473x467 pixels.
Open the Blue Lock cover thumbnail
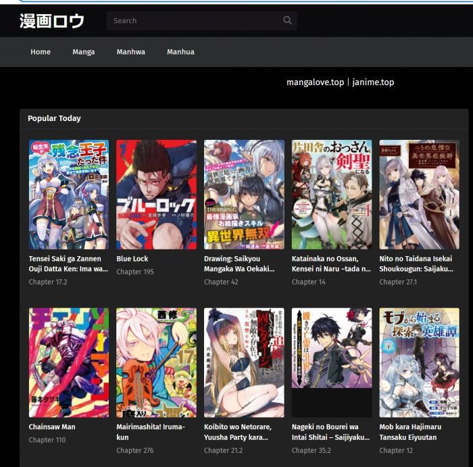pos(156,195)
